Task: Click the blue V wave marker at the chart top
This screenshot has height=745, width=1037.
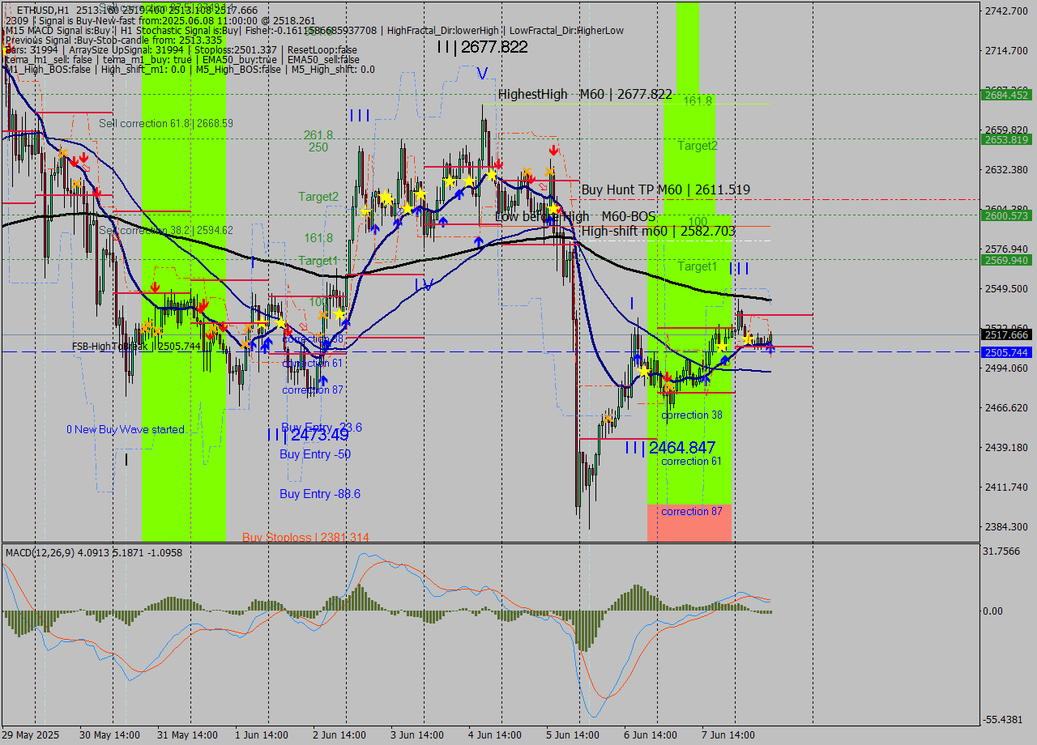Action: coord(481,76)
